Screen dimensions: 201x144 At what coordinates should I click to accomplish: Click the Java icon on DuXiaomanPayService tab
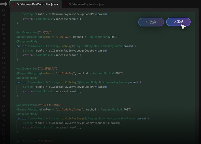pyautogui.click(x=66, y=4)
